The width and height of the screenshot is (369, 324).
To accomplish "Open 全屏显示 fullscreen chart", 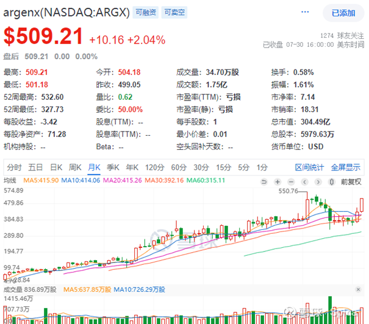I will click(345, 167).
